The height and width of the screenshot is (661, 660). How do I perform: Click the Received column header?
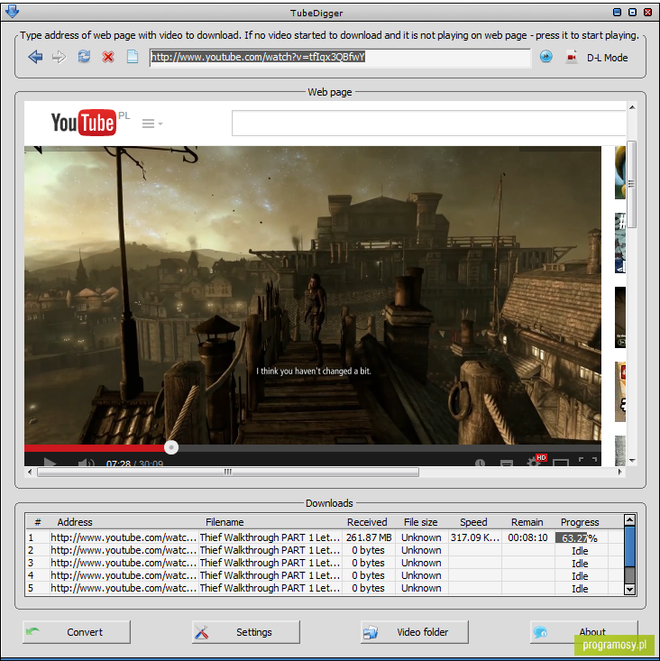(x=367, y=522)
